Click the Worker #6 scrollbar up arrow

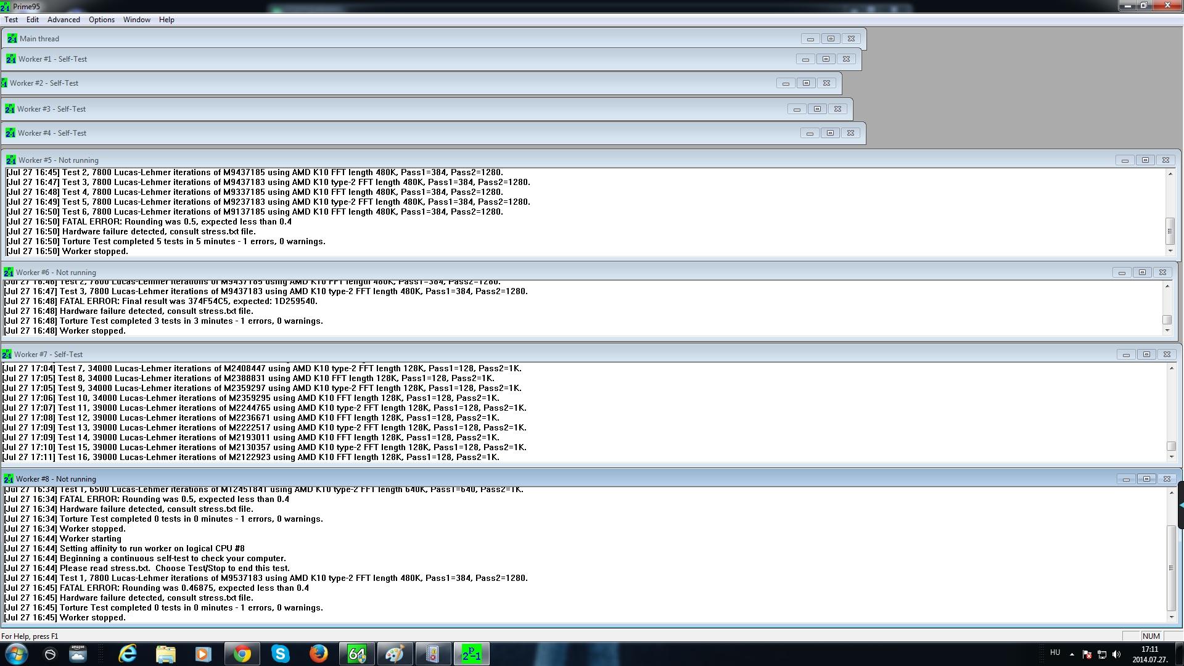pos(1167,286)
